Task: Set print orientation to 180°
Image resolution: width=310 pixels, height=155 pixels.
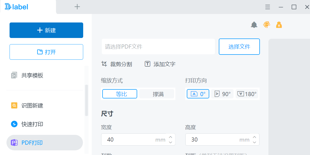Action: pos(247,94)
